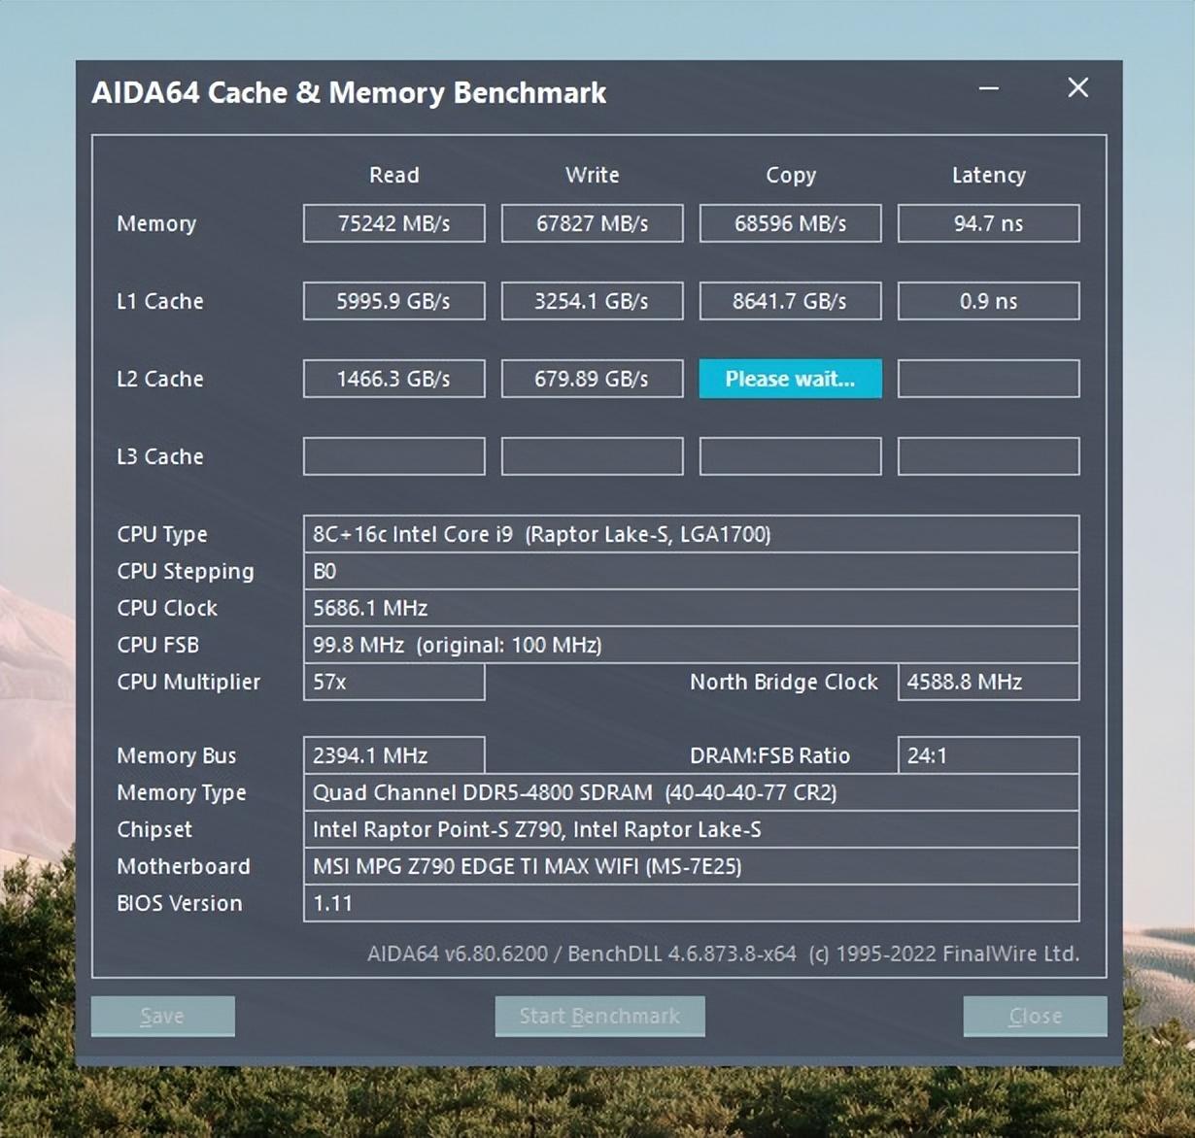Click L1 Cache Write value 3254.1 GB/s

[593, 301]
